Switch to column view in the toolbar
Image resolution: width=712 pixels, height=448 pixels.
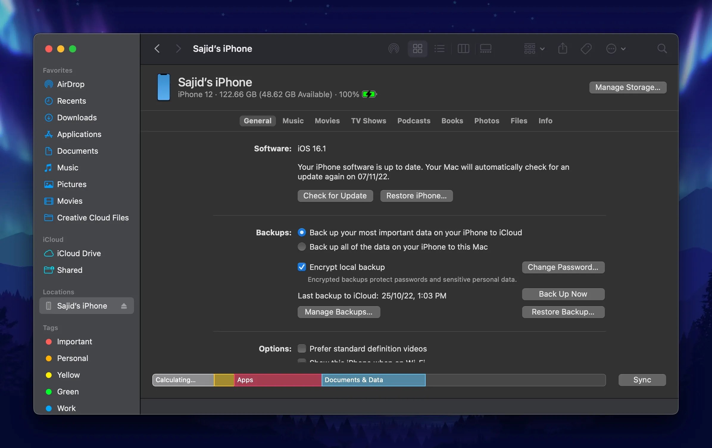(x=463, y=49)
